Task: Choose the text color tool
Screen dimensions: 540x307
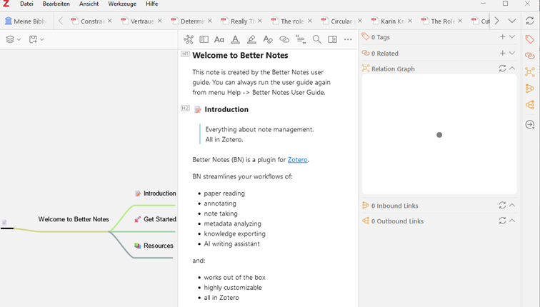Action: coord(235,39)
